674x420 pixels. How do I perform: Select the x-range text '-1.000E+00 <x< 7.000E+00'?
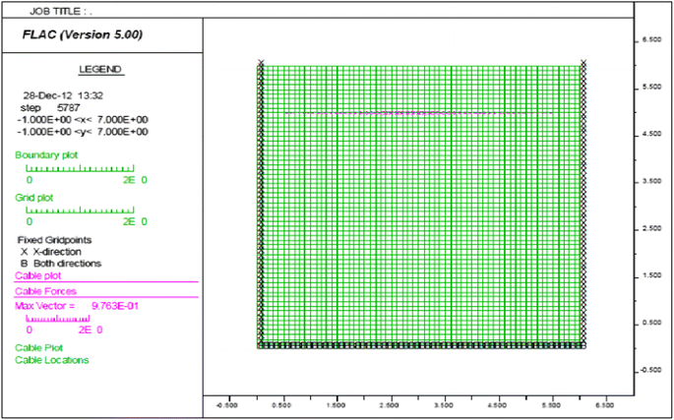(x=83, y=120)
